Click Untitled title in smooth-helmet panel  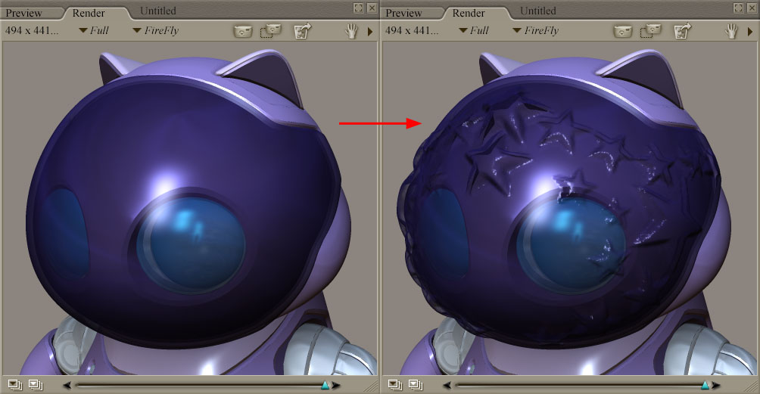(158, 11)
